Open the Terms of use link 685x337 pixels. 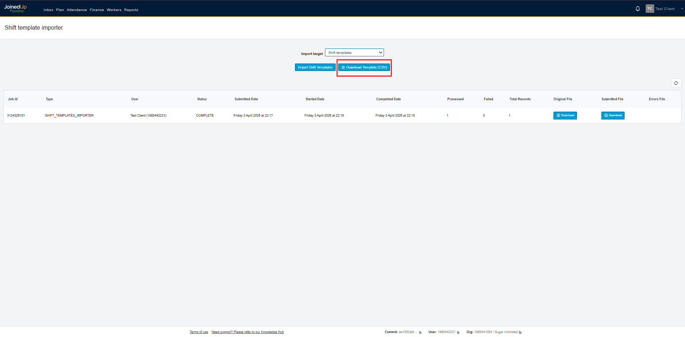click(199, 332)
